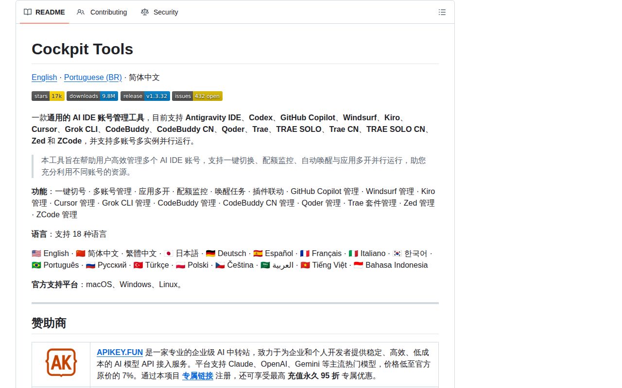This screenshot has width=622, height=388.
Task: Open the Security tab
Action: [x=159, y=12]
